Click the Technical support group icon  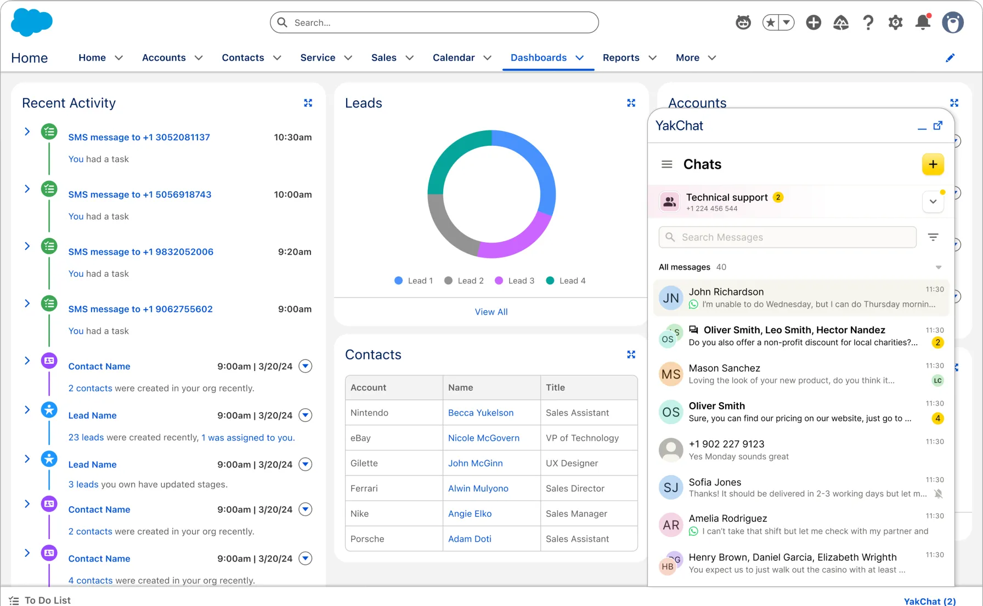pos(670,202)
